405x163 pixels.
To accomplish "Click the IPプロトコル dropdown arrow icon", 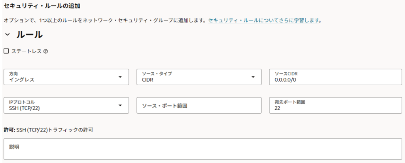I will coord(120,105).
